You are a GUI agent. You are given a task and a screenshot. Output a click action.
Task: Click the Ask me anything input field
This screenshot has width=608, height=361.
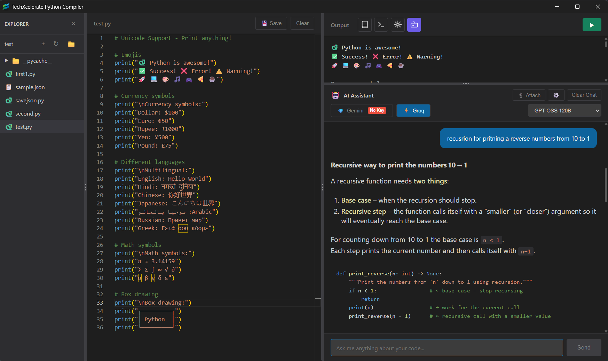(447, 347)
